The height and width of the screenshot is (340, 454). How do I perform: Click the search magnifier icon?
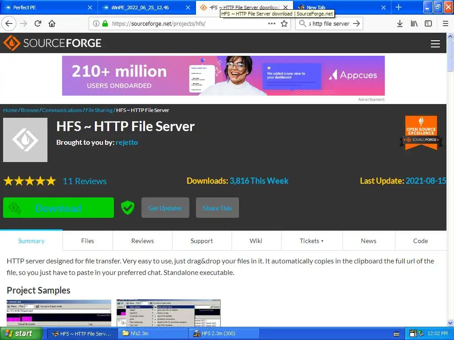[302, 23]
